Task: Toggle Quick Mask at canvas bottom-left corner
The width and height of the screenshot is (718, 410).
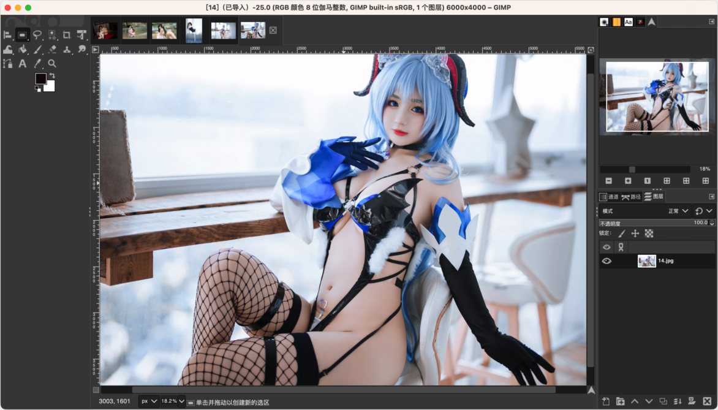Action: pyautogui.click(x=96, y=390)
